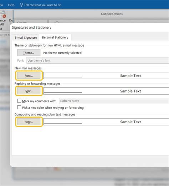Screen dimensions: 169x186
Task: Open the Help ribbon tab
Action: click(11, 5)
